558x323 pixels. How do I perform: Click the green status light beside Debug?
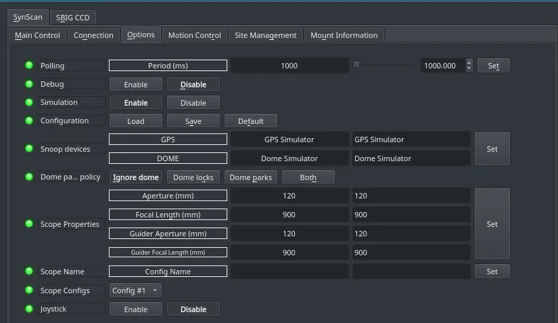tap(29, 84)
